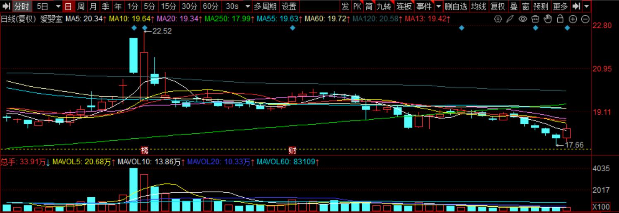Open chart settings gear icon
The height and width of the screenshot is (213, 619).
(x=498, y=19)
